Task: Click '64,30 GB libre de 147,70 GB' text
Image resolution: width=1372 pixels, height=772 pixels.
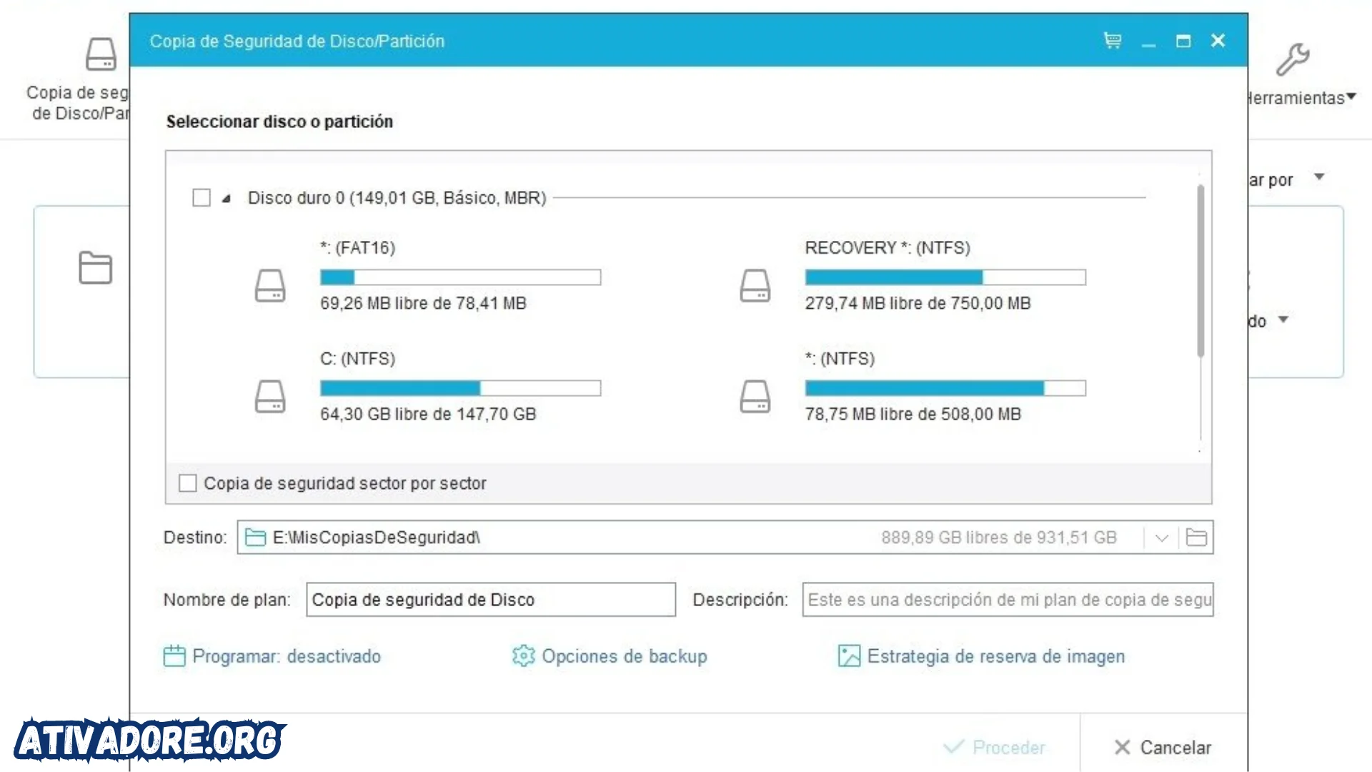Action: click(428, 414)
